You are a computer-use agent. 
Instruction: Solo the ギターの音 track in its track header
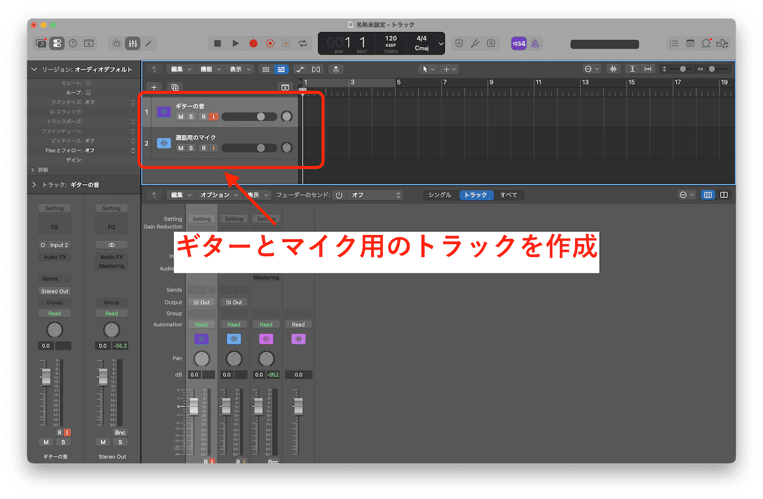191,117
